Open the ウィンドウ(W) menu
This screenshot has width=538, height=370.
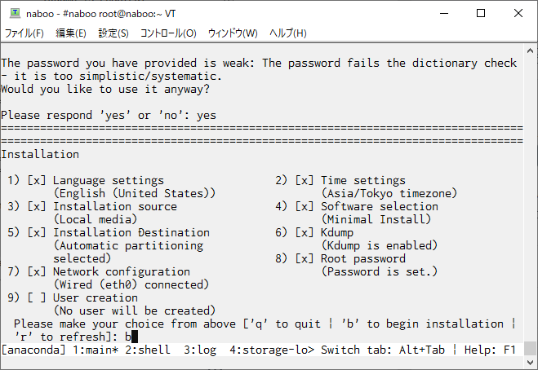click(x=233, y=33)
